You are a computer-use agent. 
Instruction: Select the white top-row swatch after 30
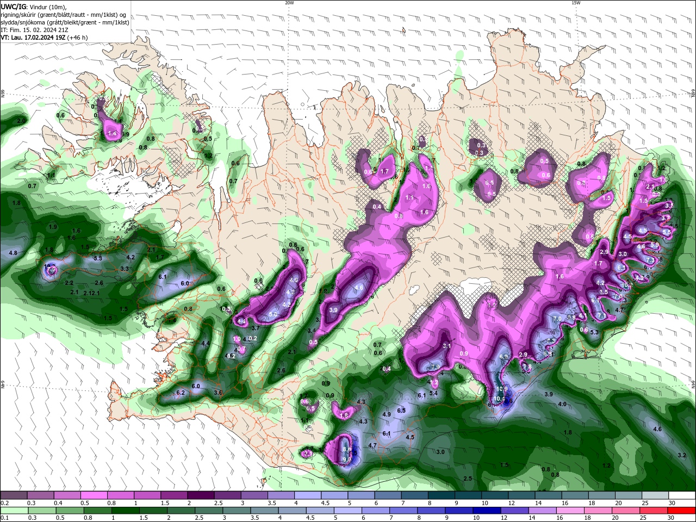(682, 495)
